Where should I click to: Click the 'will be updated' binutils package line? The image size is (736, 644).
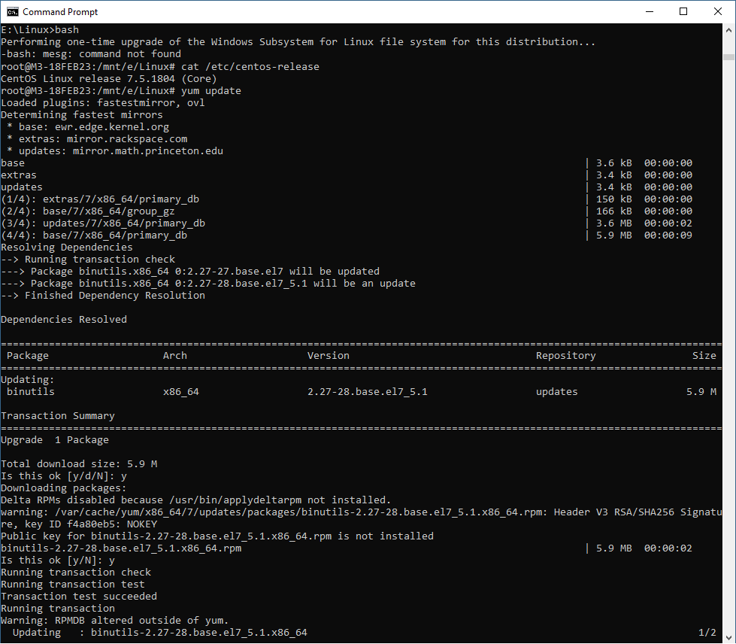190,272
